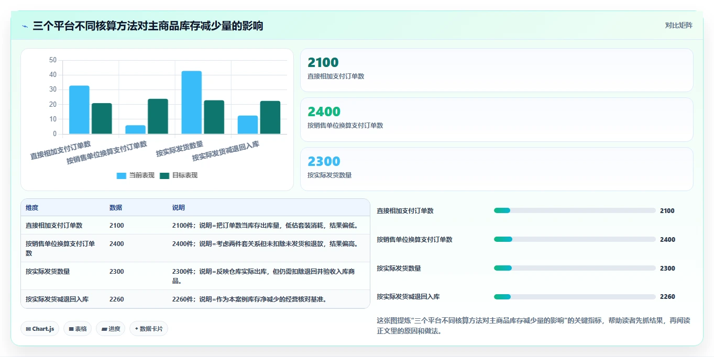The image size is (714, 357).
Task: Click the x-axis label 按实际发货减退回入库
Action: (226, 151)
